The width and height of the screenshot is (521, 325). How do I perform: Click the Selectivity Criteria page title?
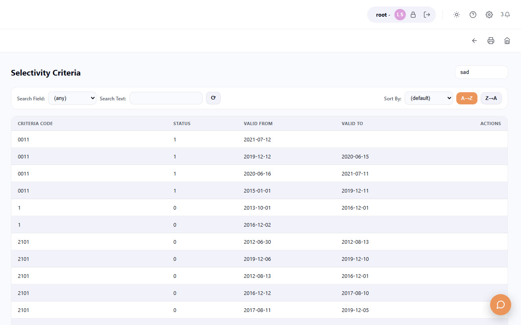coord(46,73)
